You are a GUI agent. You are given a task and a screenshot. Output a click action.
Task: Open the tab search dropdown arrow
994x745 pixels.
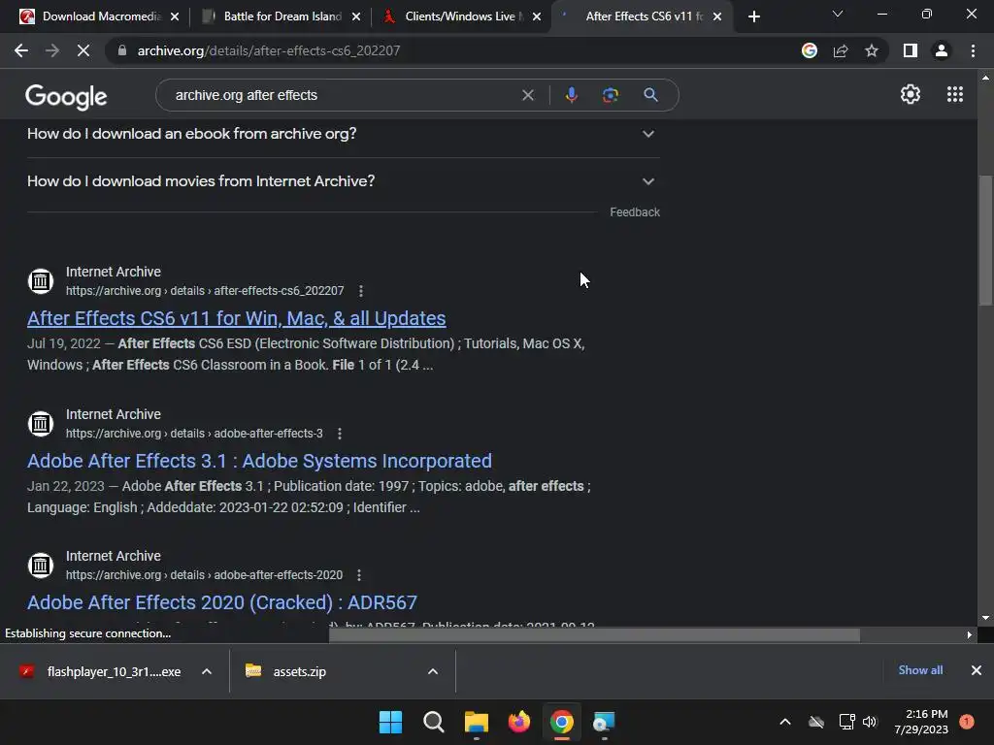838,14
